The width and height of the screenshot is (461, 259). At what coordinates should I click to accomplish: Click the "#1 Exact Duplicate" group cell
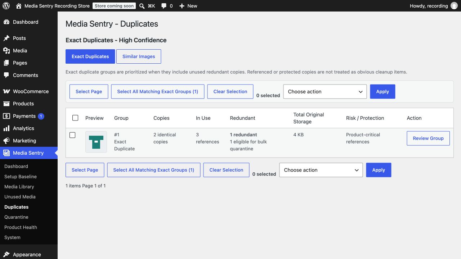click(x=124, y=142)
